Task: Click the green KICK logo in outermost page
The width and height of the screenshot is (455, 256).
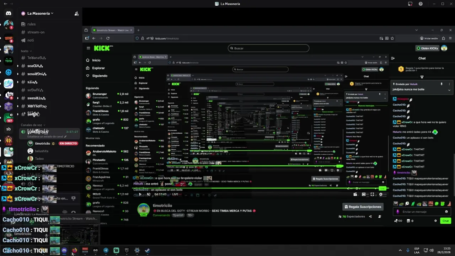Action: (x=102, y=48)
